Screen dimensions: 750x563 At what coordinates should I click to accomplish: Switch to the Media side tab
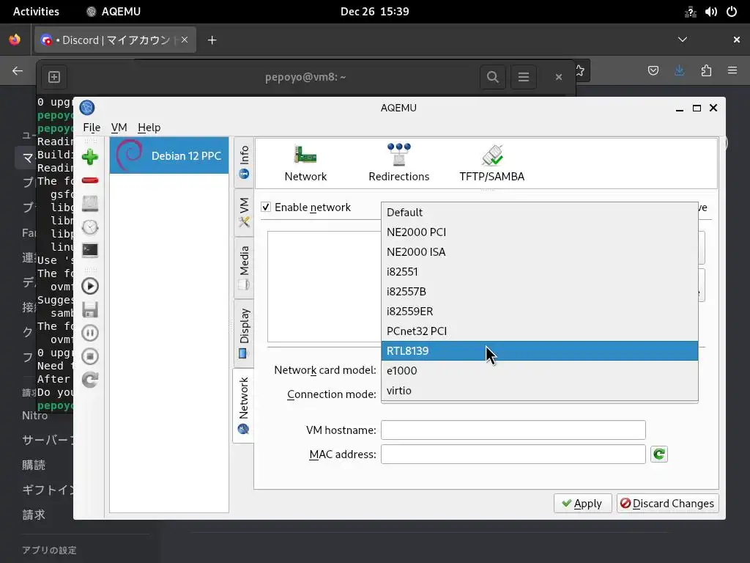[244, 267]
